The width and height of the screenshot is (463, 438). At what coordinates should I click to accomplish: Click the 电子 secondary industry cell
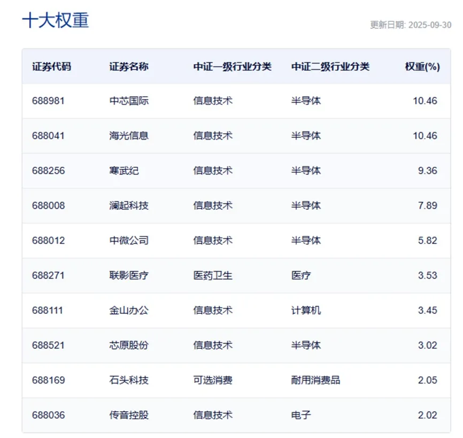pos(301,415)
